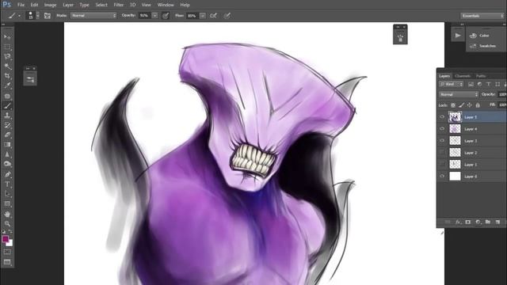Open the brush Mode dropdown
This screenshot has height=285, width=507.
tap(93, 16)
